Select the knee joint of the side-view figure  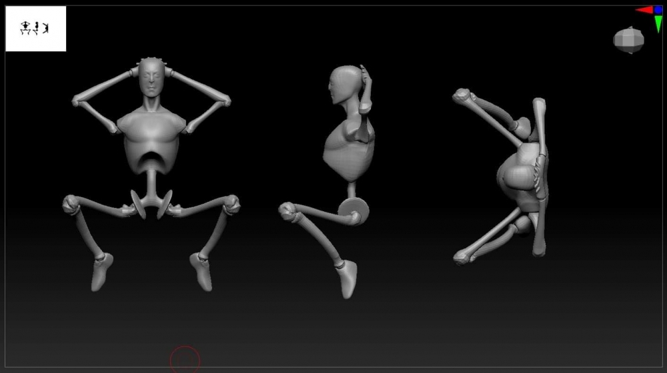(289, 213)
